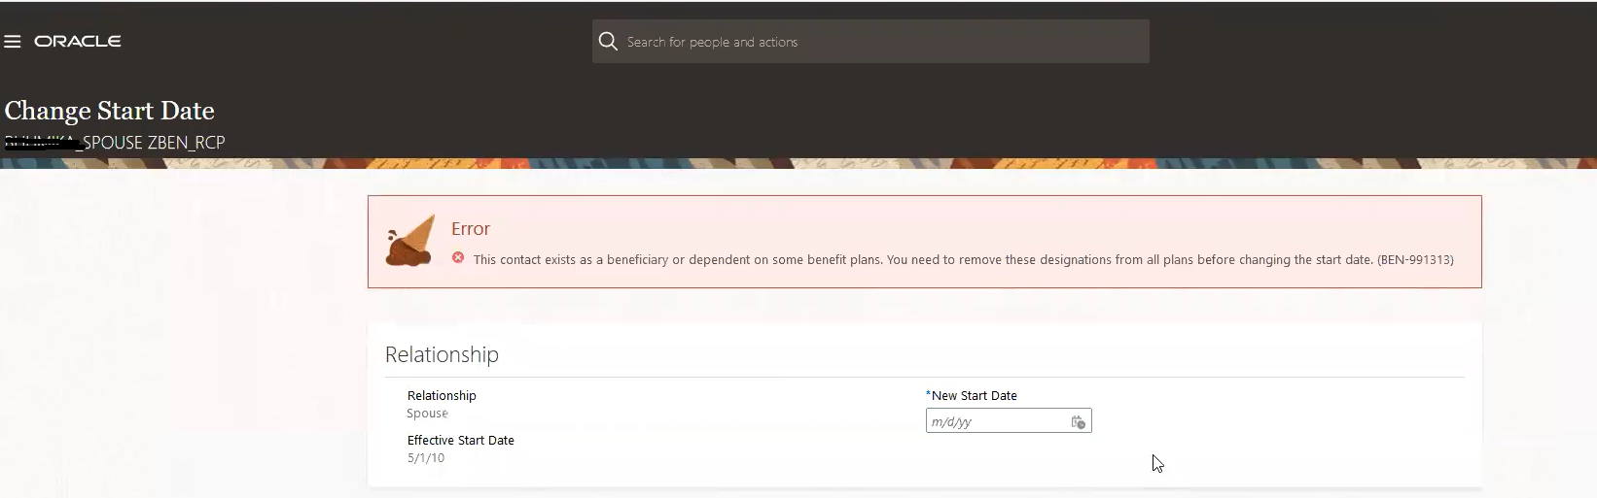Click the Relationship section heading

[x=442, y=354]
